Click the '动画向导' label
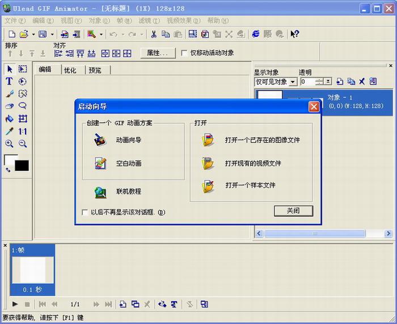397x324 pixels. pos(129,140)
